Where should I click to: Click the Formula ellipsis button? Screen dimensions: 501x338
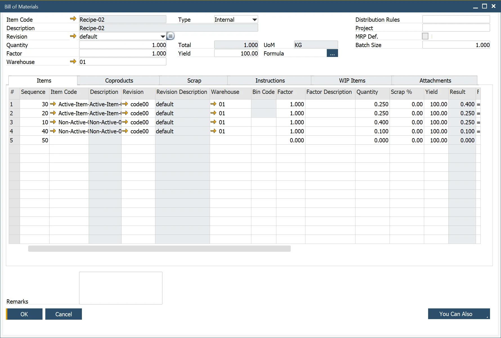tap(332, 54)
